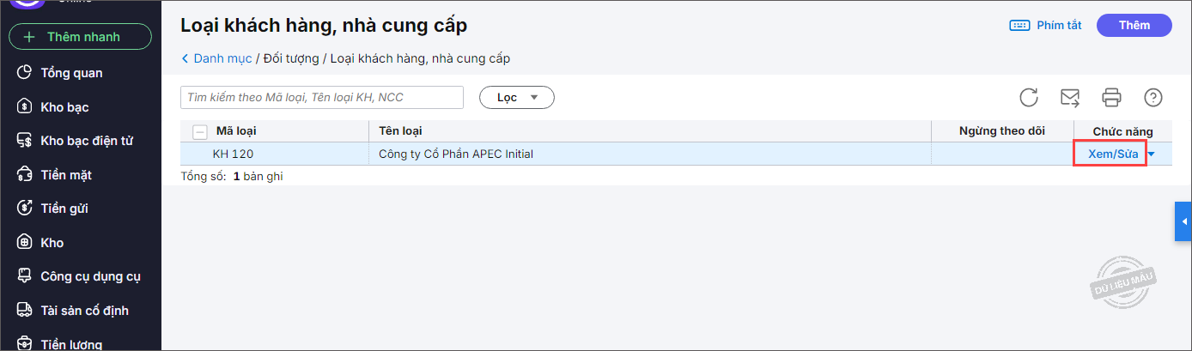Open Kho bạc from the sidebar
The height and width of the screenshot is (351, 1192).
tap(64, 107)
